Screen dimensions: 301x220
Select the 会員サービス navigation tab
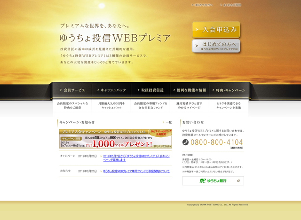(x=72, y=90)
